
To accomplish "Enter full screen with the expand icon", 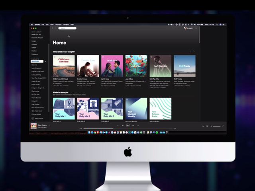I will [223, 126].
